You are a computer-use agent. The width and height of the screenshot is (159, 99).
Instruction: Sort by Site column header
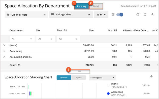click(38, 30)
